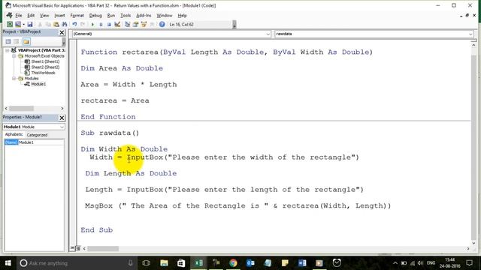Click the Cut toolbar icon
This screenshot has width=481, height=270.
pyautogui.click(x=40, y=24)
